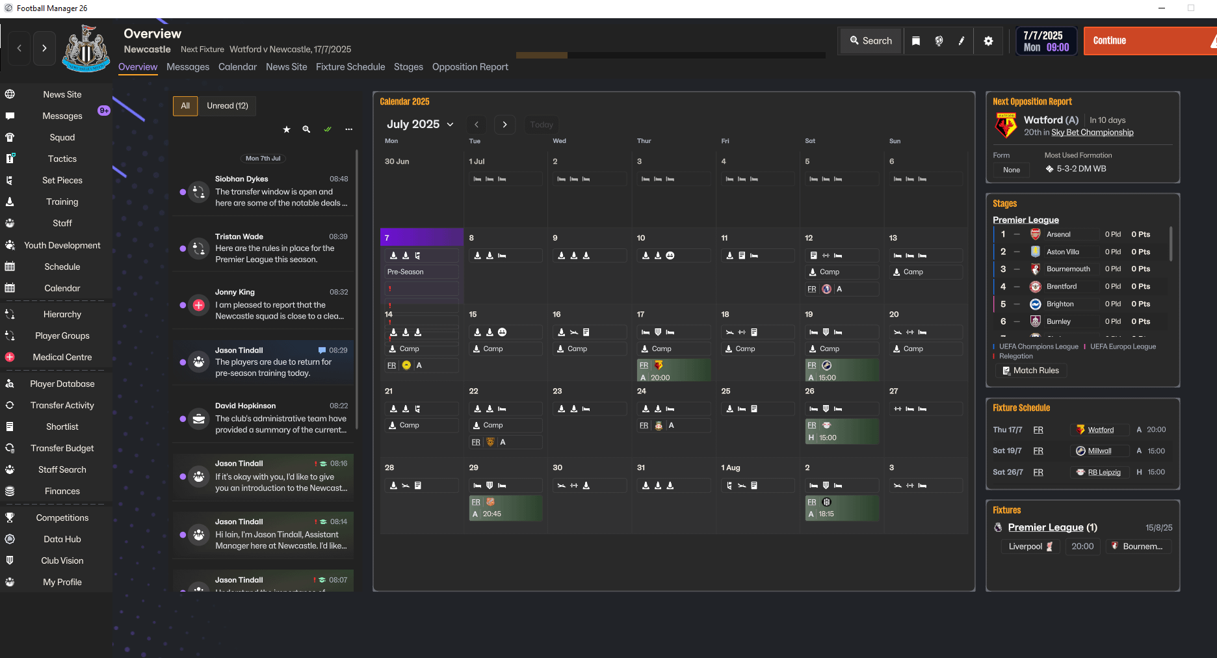Screen dimensions: 1217x658
Task: Click the globe icon in the top toolbar
Action: point(939,41)
